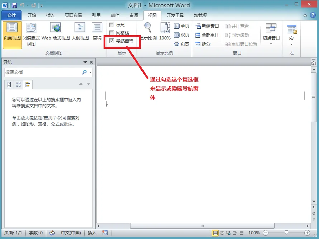Go to previous search result arrow
The width and height of the screenshot is (319, 239).
click(x=81, y=84)
